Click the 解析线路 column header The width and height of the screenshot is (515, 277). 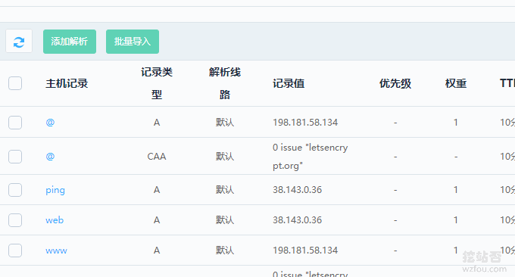225,83
